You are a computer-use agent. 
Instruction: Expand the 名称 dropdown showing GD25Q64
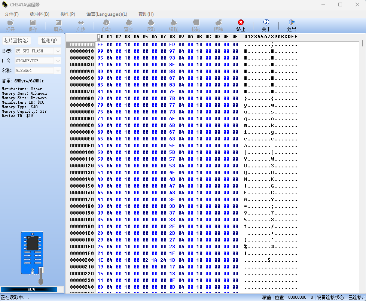(x=58, y=70)
